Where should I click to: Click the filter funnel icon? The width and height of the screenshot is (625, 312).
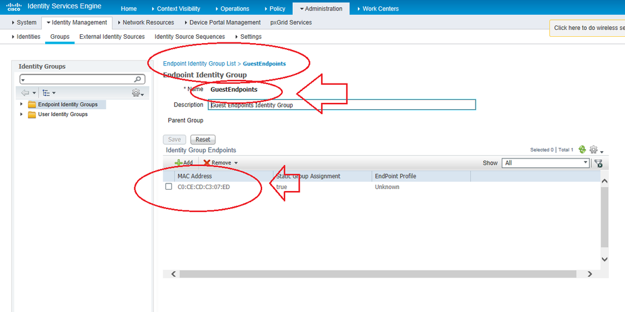pyautogui.click(x=598, y=163)
